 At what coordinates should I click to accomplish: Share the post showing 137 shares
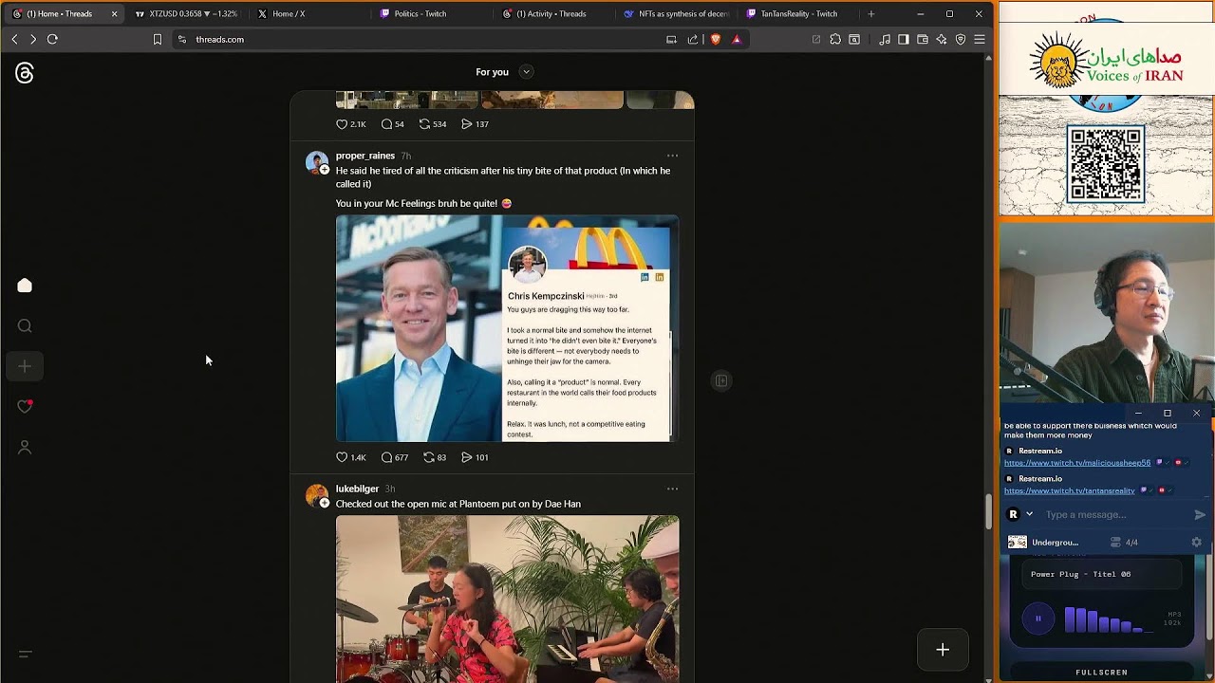(x=475, y=124)
